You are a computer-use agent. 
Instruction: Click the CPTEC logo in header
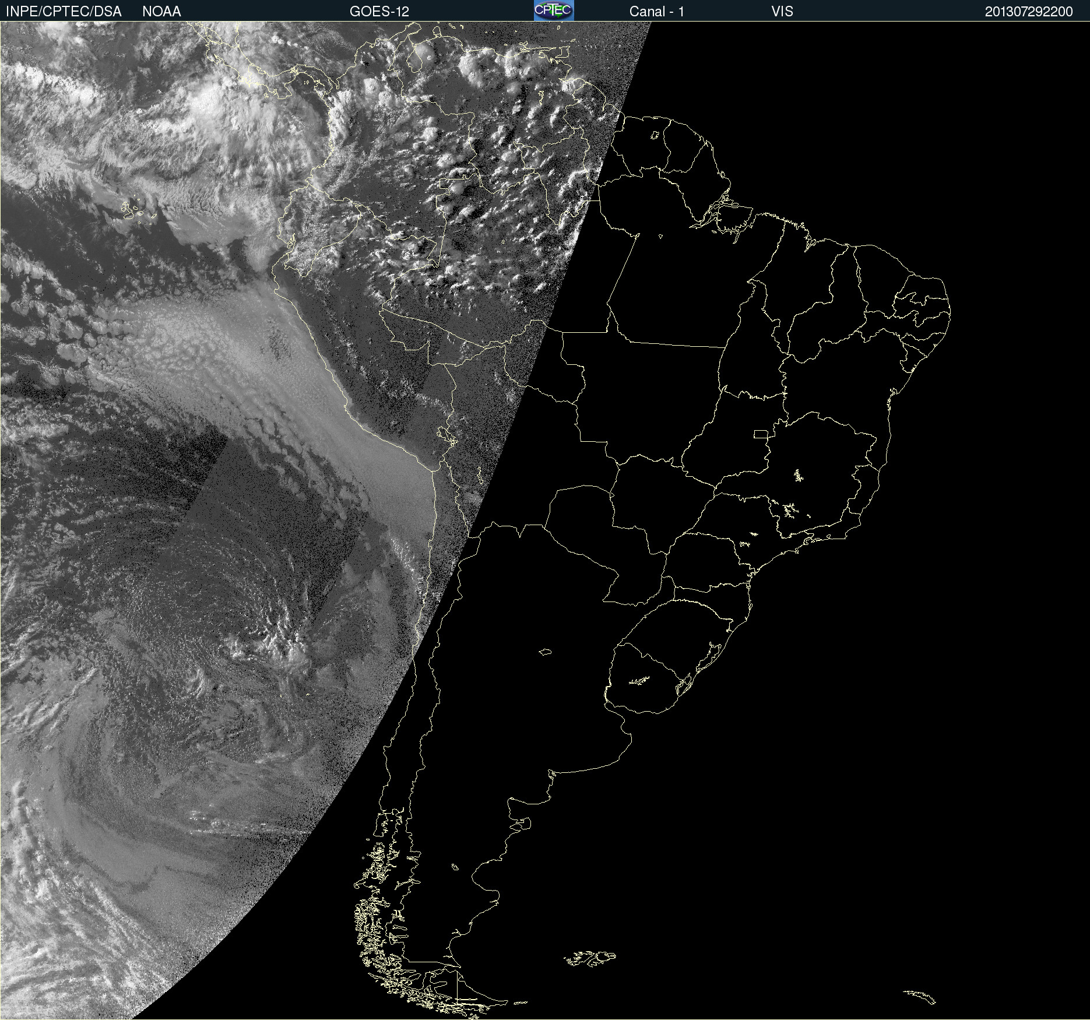click(554, 10)
